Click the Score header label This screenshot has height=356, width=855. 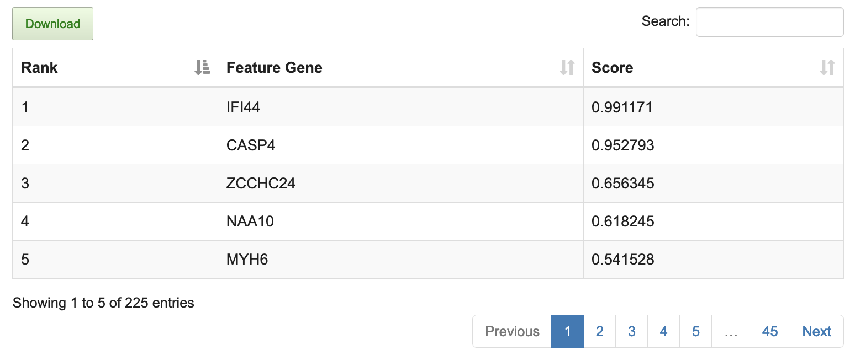[x=612, y=68]
